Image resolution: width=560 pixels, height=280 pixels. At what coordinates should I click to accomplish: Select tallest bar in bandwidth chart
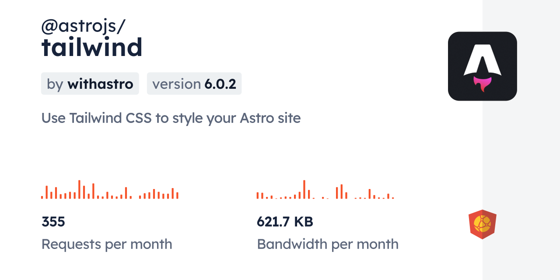click(304, 189)
